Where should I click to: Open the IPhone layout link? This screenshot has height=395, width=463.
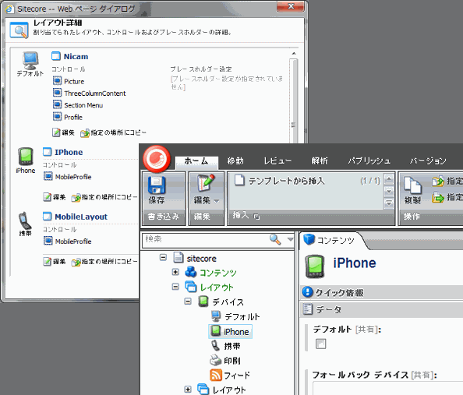tap(69, 152)
